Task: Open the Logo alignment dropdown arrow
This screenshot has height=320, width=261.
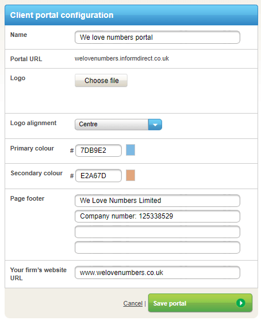Action: click(x=155, y=125)
